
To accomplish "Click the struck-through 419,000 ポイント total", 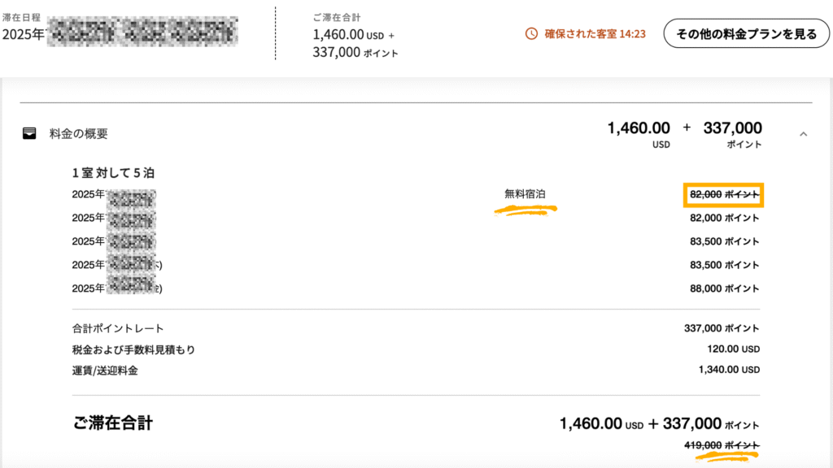I will click(x=722, y=445).
